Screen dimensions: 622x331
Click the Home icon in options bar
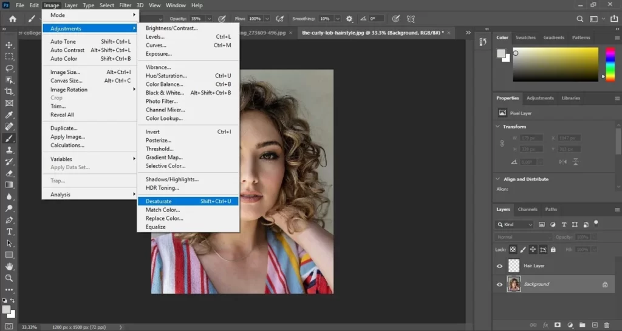[13, 19]
